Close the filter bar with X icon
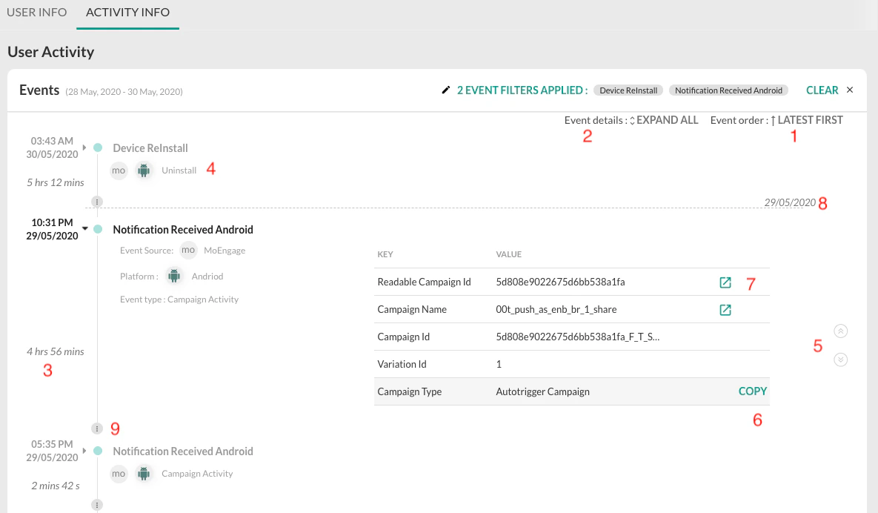 (x=850, y=90)
